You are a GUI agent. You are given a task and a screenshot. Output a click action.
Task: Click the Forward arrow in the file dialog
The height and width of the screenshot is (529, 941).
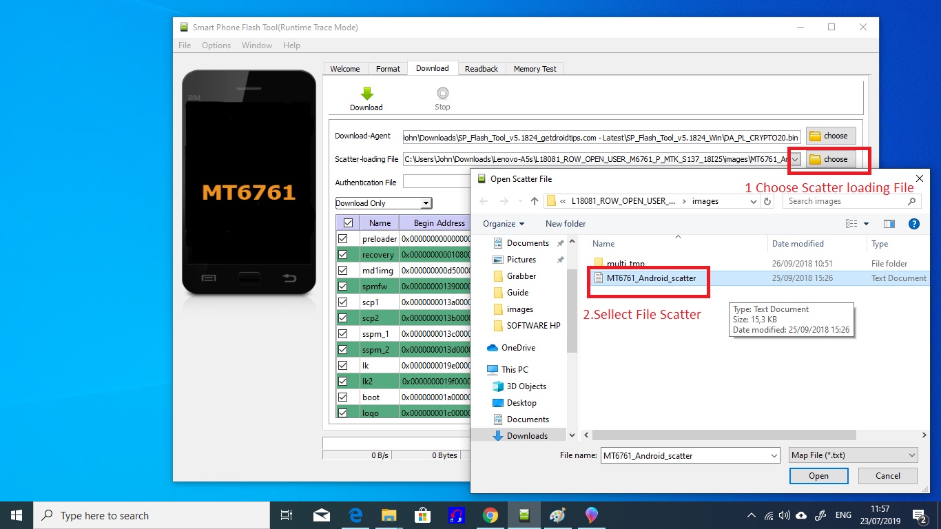(x=503, y=201)
